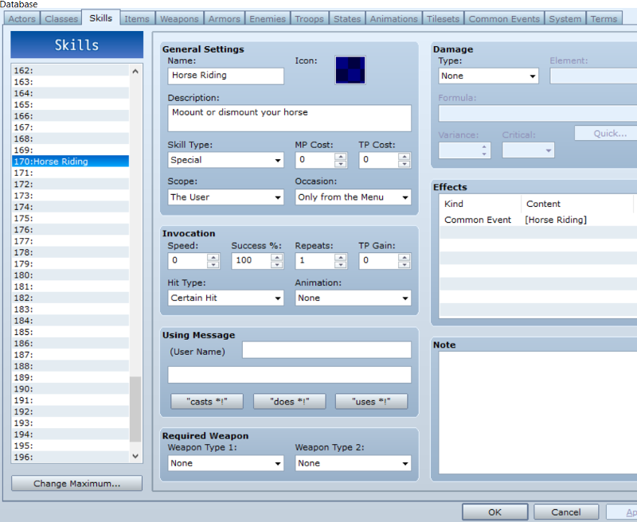Open the States tab

coord(347,18)
